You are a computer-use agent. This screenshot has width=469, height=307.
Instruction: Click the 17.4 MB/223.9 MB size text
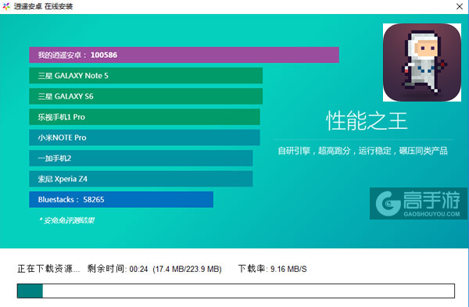[188, 269]
